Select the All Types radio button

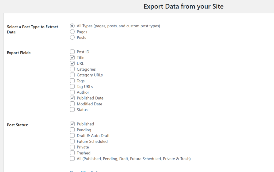point(72,26)
